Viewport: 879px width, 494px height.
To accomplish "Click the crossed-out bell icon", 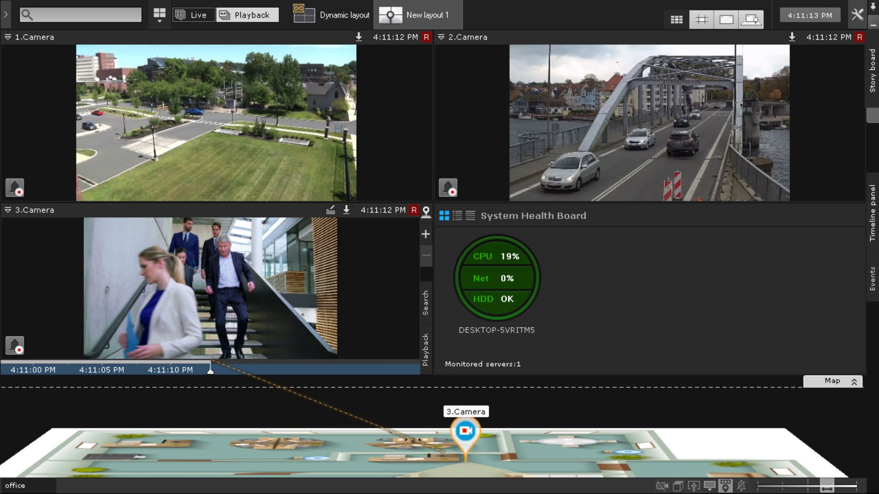I will (742, 486).
